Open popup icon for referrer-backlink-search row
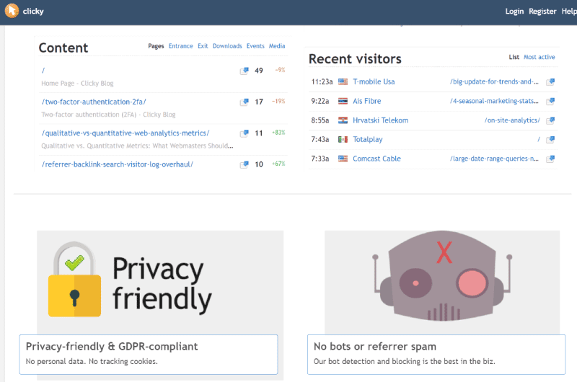 tap(244, 164)
